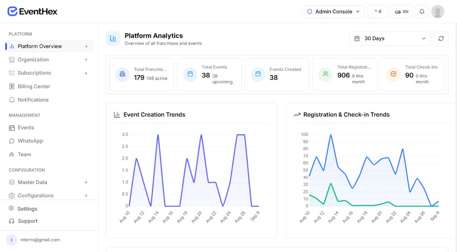Open the 30 Days date range dropdown

[390, 38]
